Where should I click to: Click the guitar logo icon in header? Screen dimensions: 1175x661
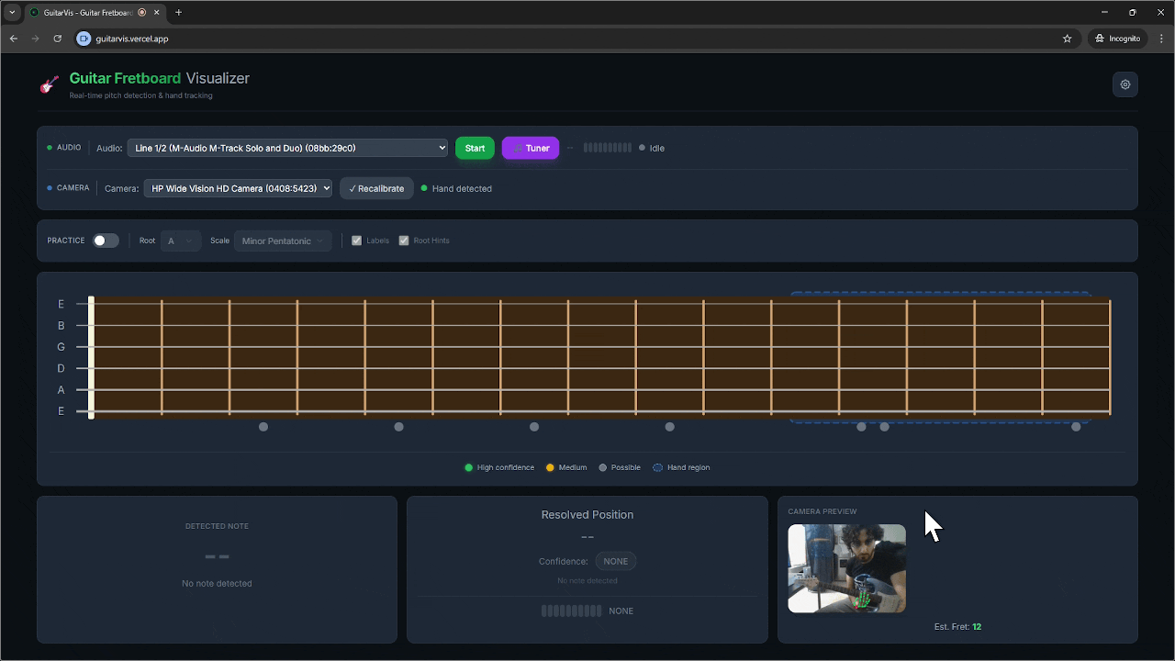[x=49, y=84]
